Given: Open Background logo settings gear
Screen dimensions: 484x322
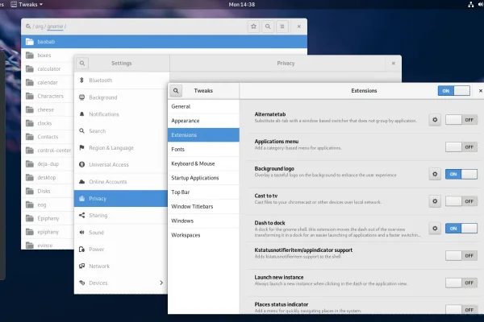Looking at the screenshot, I should tap(435, 174).
